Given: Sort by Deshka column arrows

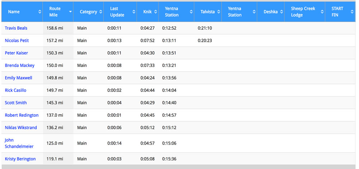Looking at the screenshot, I should (x=281, y=12).
